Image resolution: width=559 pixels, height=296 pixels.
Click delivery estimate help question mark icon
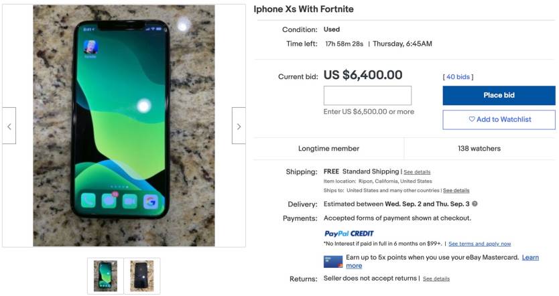[475, 204]
